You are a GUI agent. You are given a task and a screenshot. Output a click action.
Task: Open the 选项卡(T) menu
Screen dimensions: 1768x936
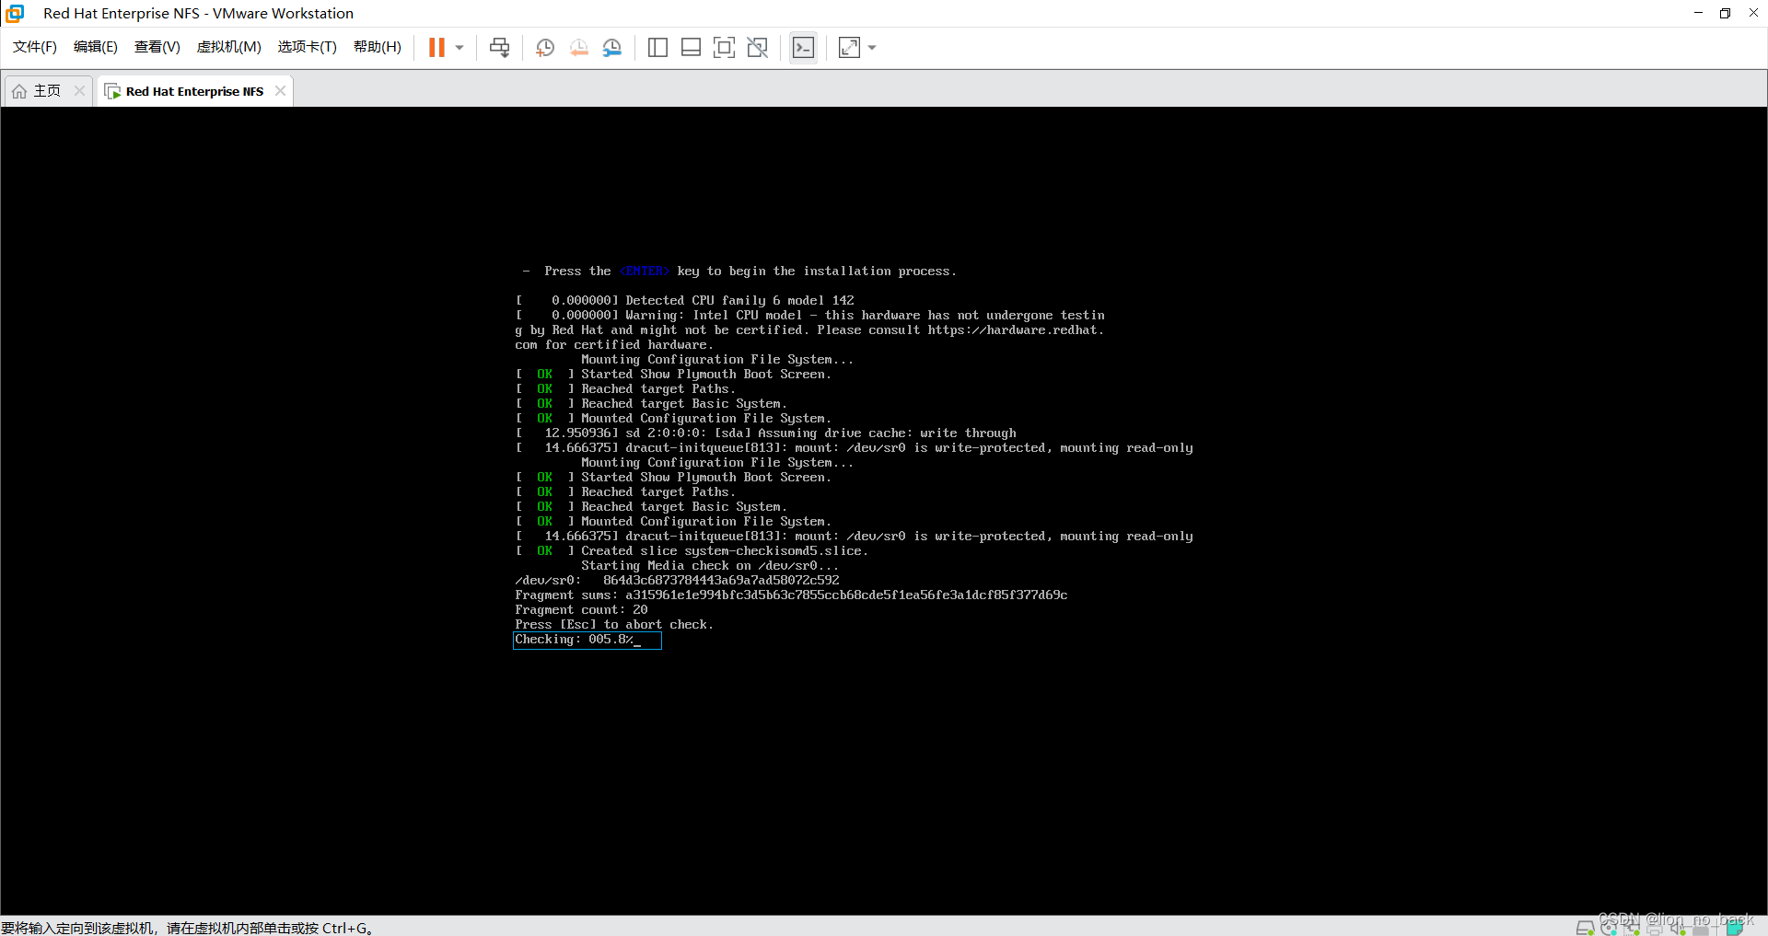point(308,47)
